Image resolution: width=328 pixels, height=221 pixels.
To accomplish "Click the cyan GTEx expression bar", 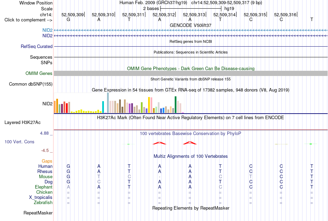I will 103,107.
